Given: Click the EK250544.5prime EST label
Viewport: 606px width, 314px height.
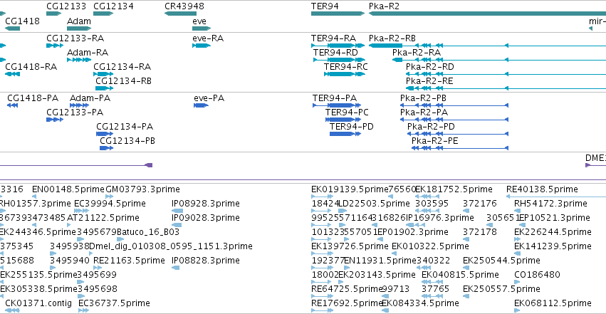Looking at the screenshot, I should (501, 261).
